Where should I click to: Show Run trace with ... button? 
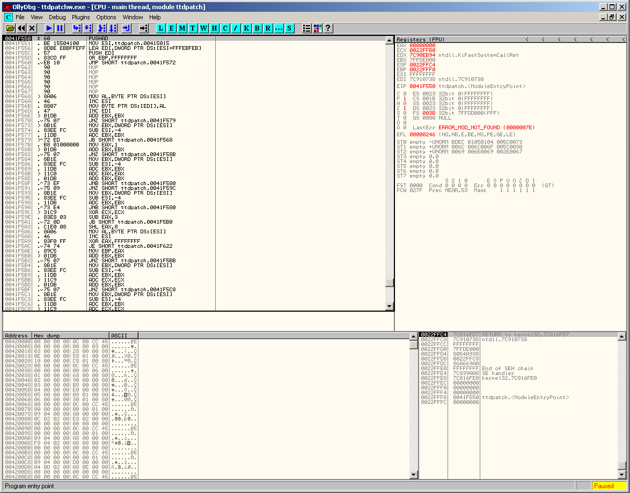coord(279,28)
